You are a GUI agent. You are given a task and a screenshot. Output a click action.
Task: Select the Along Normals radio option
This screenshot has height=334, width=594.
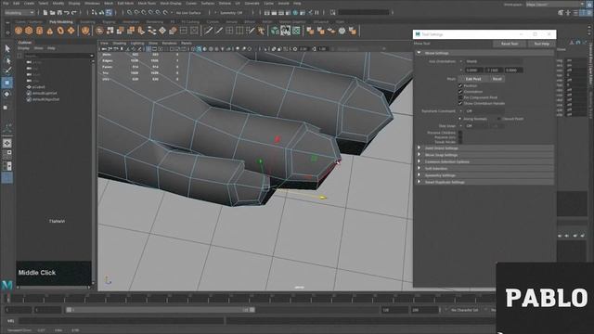coord(460,119)
